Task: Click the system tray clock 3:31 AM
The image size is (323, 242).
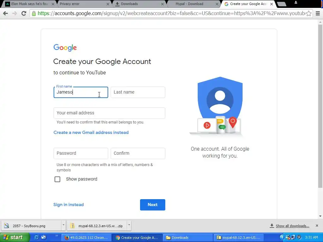Action: 311,238
